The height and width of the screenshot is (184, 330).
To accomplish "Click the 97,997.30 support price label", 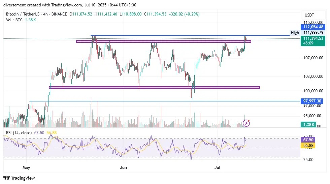I will coord(313,101).
